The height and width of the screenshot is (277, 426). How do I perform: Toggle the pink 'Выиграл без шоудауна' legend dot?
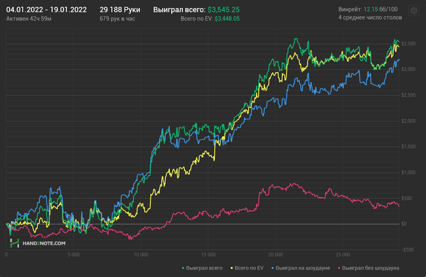[339, 268]
